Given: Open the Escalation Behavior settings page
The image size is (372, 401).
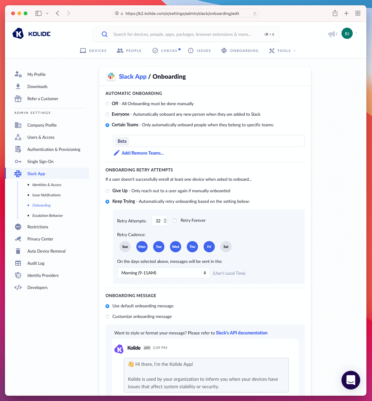Looking at the screenshot, I should pos(47,215).
